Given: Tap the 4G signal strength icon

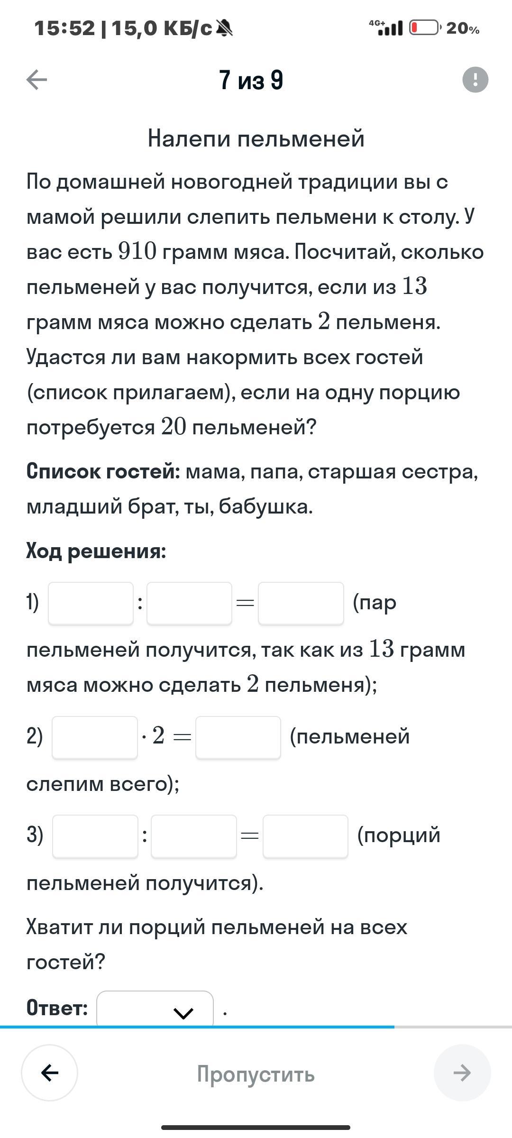Looking at the screenshot, I should (386, 28).
